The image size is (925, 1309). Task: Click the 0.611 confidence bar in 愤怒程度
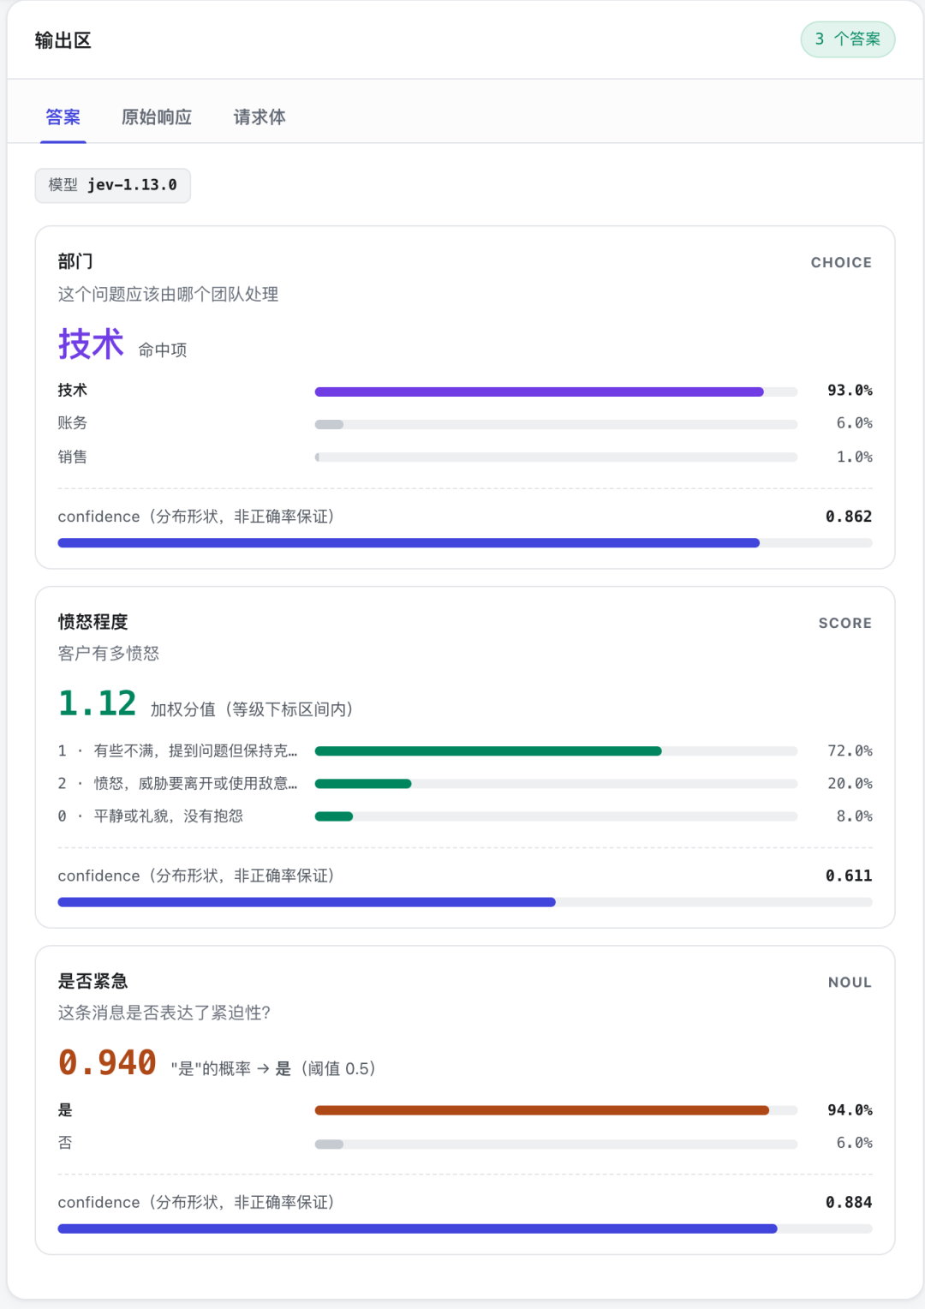point(465,902)
